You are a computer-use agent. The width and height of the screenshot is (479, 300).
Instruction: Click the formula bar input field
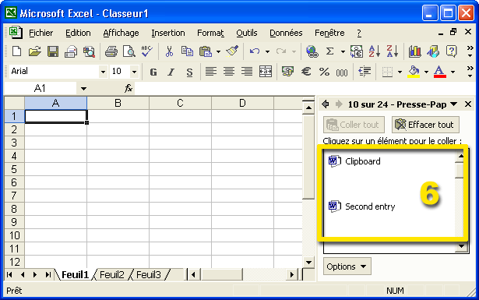[x=305, y=89]
